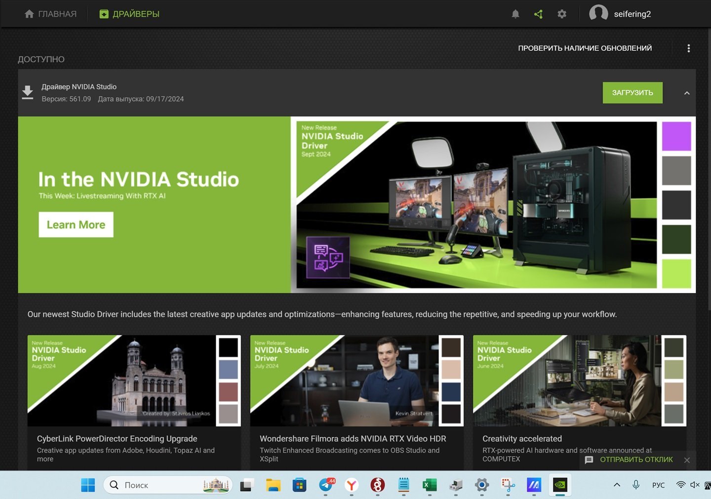Open Snipping Tool from the taskbar

pyautogui.click(x=508, y=485)
